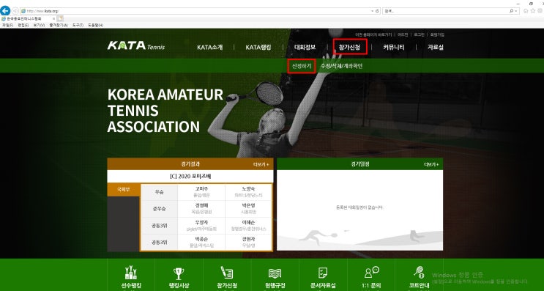This screenshot has height=291, width=544.
Task: Open the 보기(V) browser menu
Action: (39, 26)
